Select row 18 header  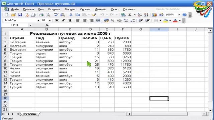pos(5,98)
